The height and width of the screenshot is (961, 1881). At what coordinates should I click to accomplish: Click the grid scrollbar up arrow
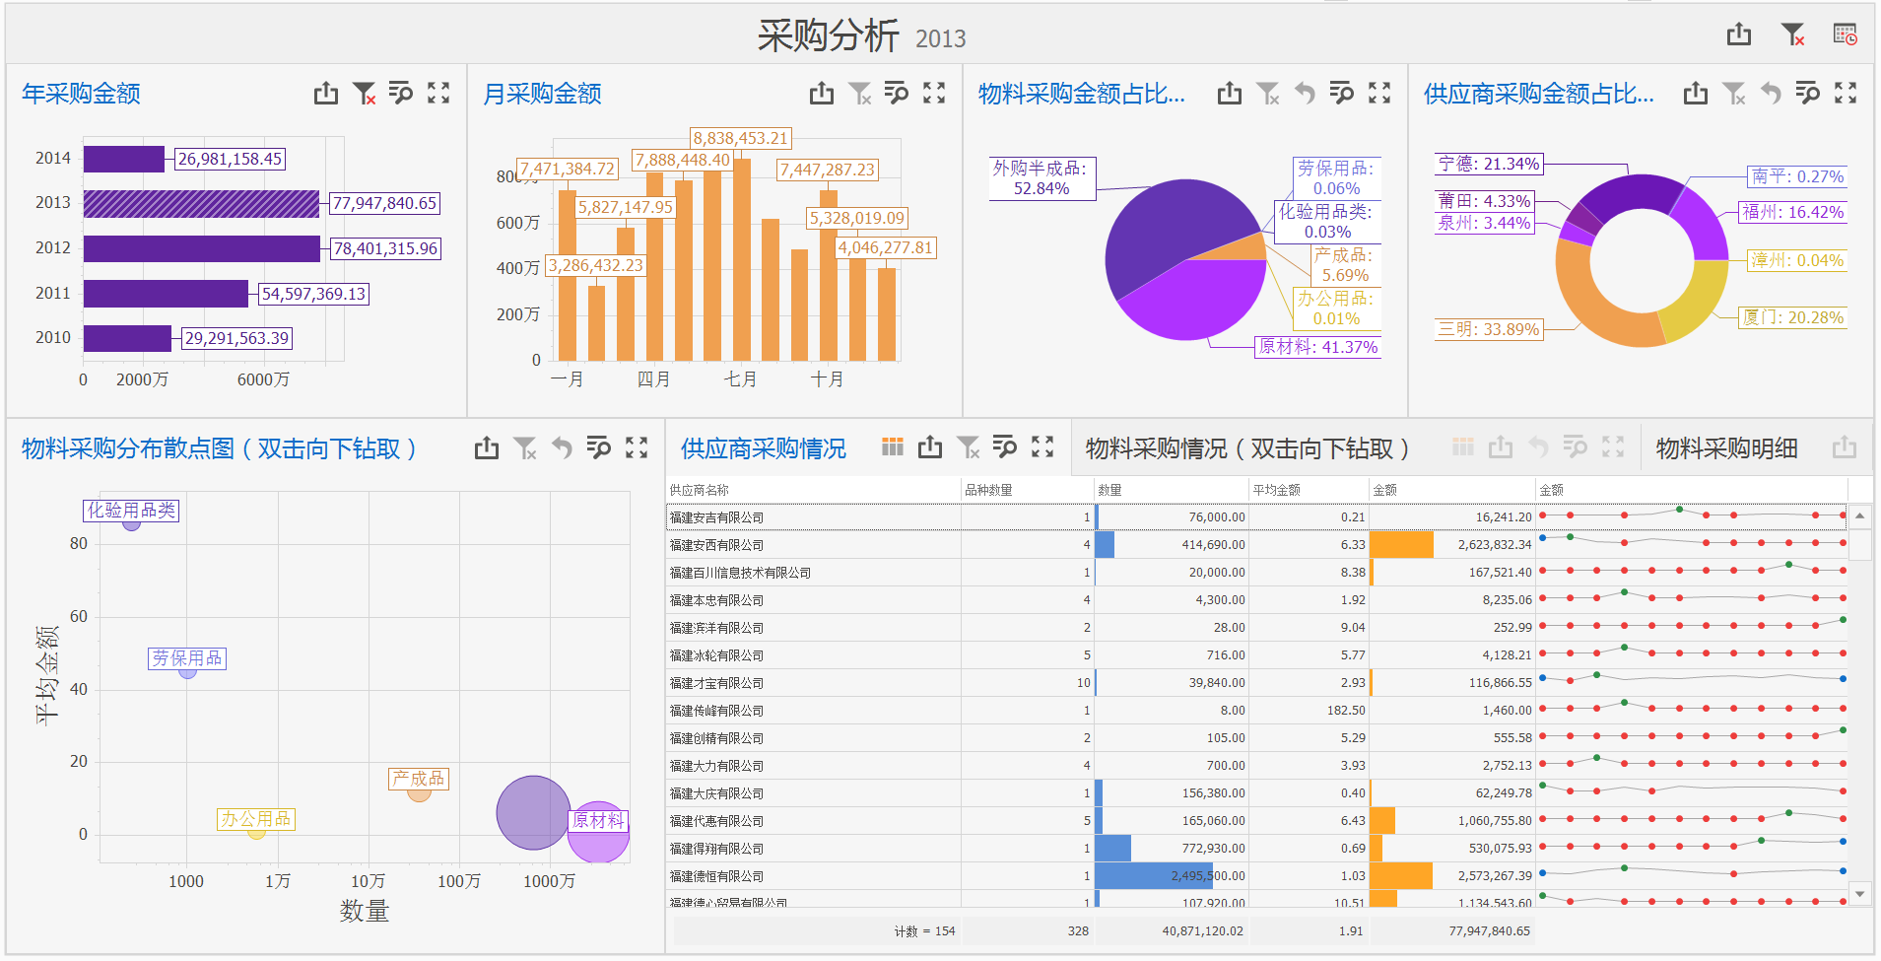[1859, 515]
